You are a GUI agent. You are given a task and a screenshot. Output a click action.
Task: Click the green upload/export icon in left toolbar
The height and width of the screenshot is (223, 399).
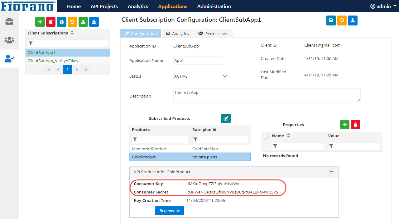[83, 22]
